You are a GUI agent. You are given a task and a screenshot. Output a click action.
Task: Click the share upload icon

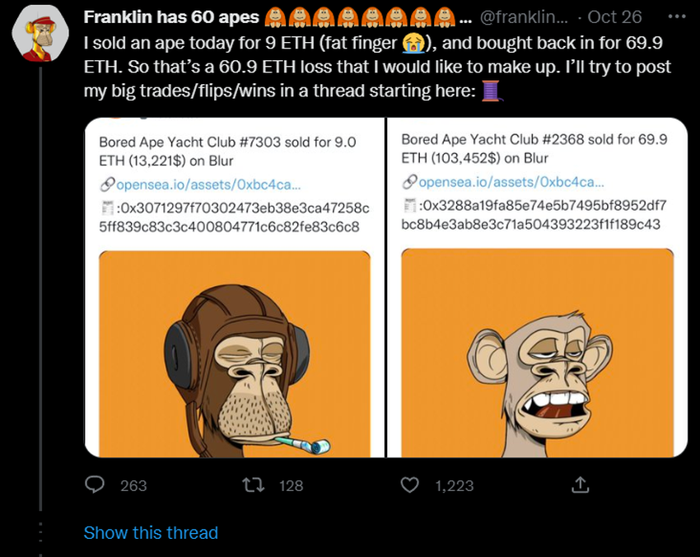pyautogui.click(x=580, y=484)
